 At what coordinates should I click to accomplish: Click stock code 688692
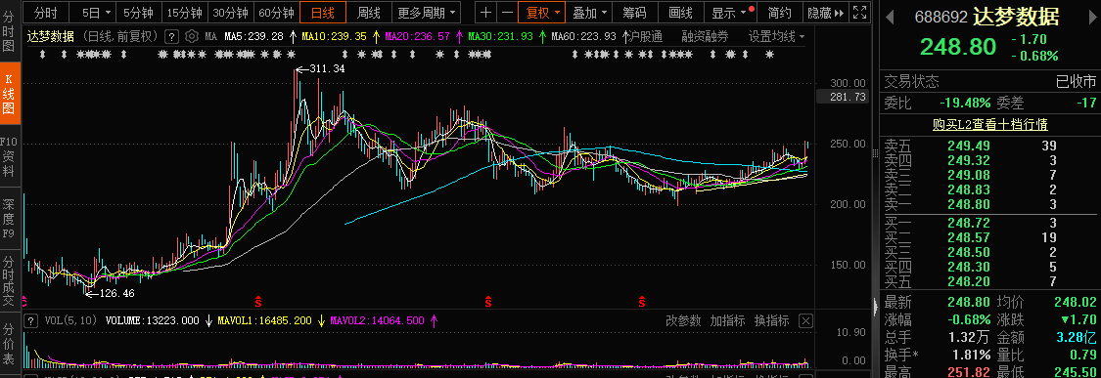pyautogui.click(x=940, y=17)
